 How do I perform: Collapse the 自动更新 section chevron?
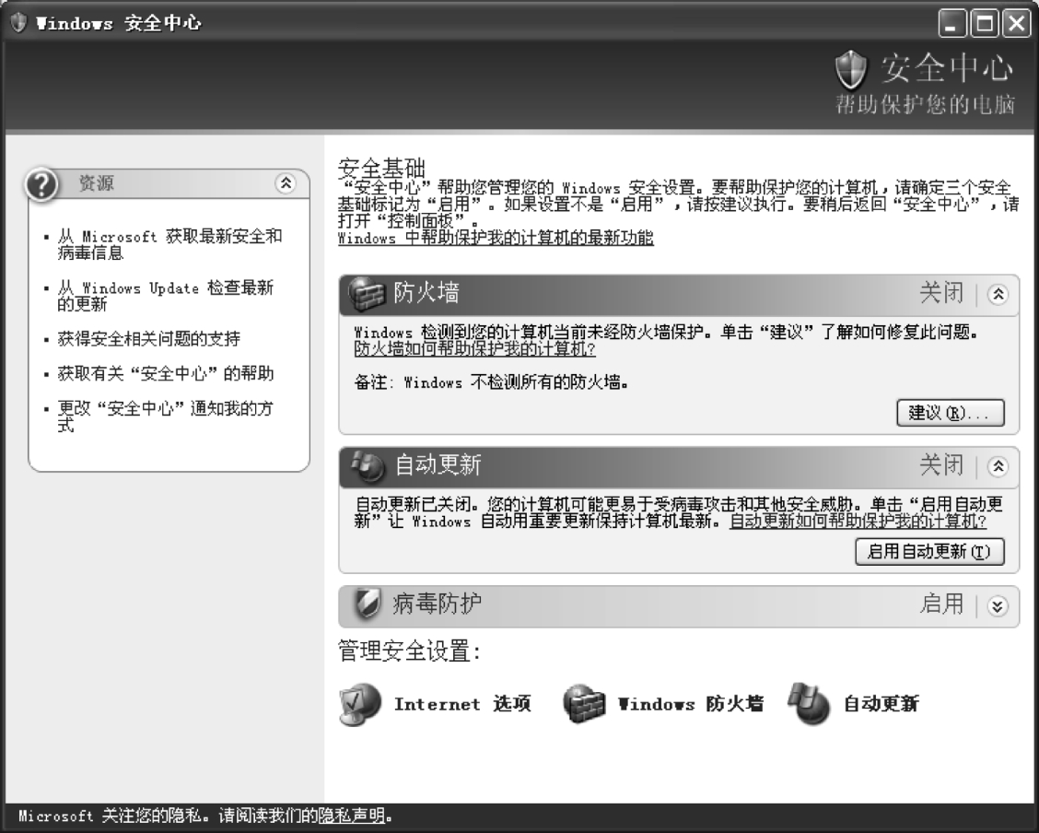[x=998, y=466]
